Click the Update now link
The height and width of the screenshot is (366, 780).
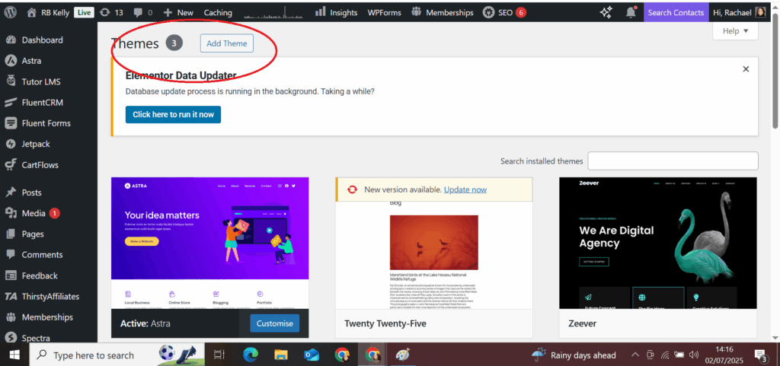pos(465,189)
